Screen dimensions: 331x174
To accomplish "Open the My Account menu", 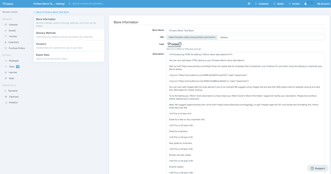I will point(323,4).
